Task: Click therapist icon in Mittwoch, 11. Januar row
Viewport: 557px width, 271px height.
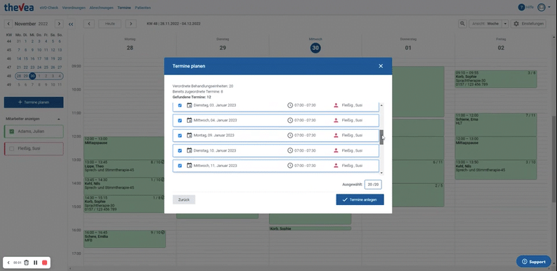Action: click(x=336, y=166)
